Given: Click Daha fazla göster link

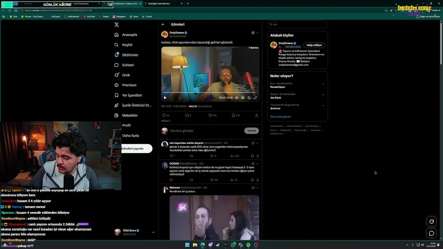Looking at the screenshot, I should click(280, 117).
